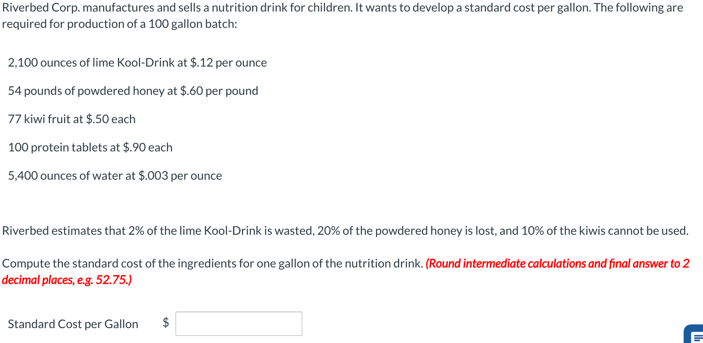Image resolution: width=703 pixels, height=343 pixels.
Task: Click the powdered honey ingredient line
Action: click(133, 90)
